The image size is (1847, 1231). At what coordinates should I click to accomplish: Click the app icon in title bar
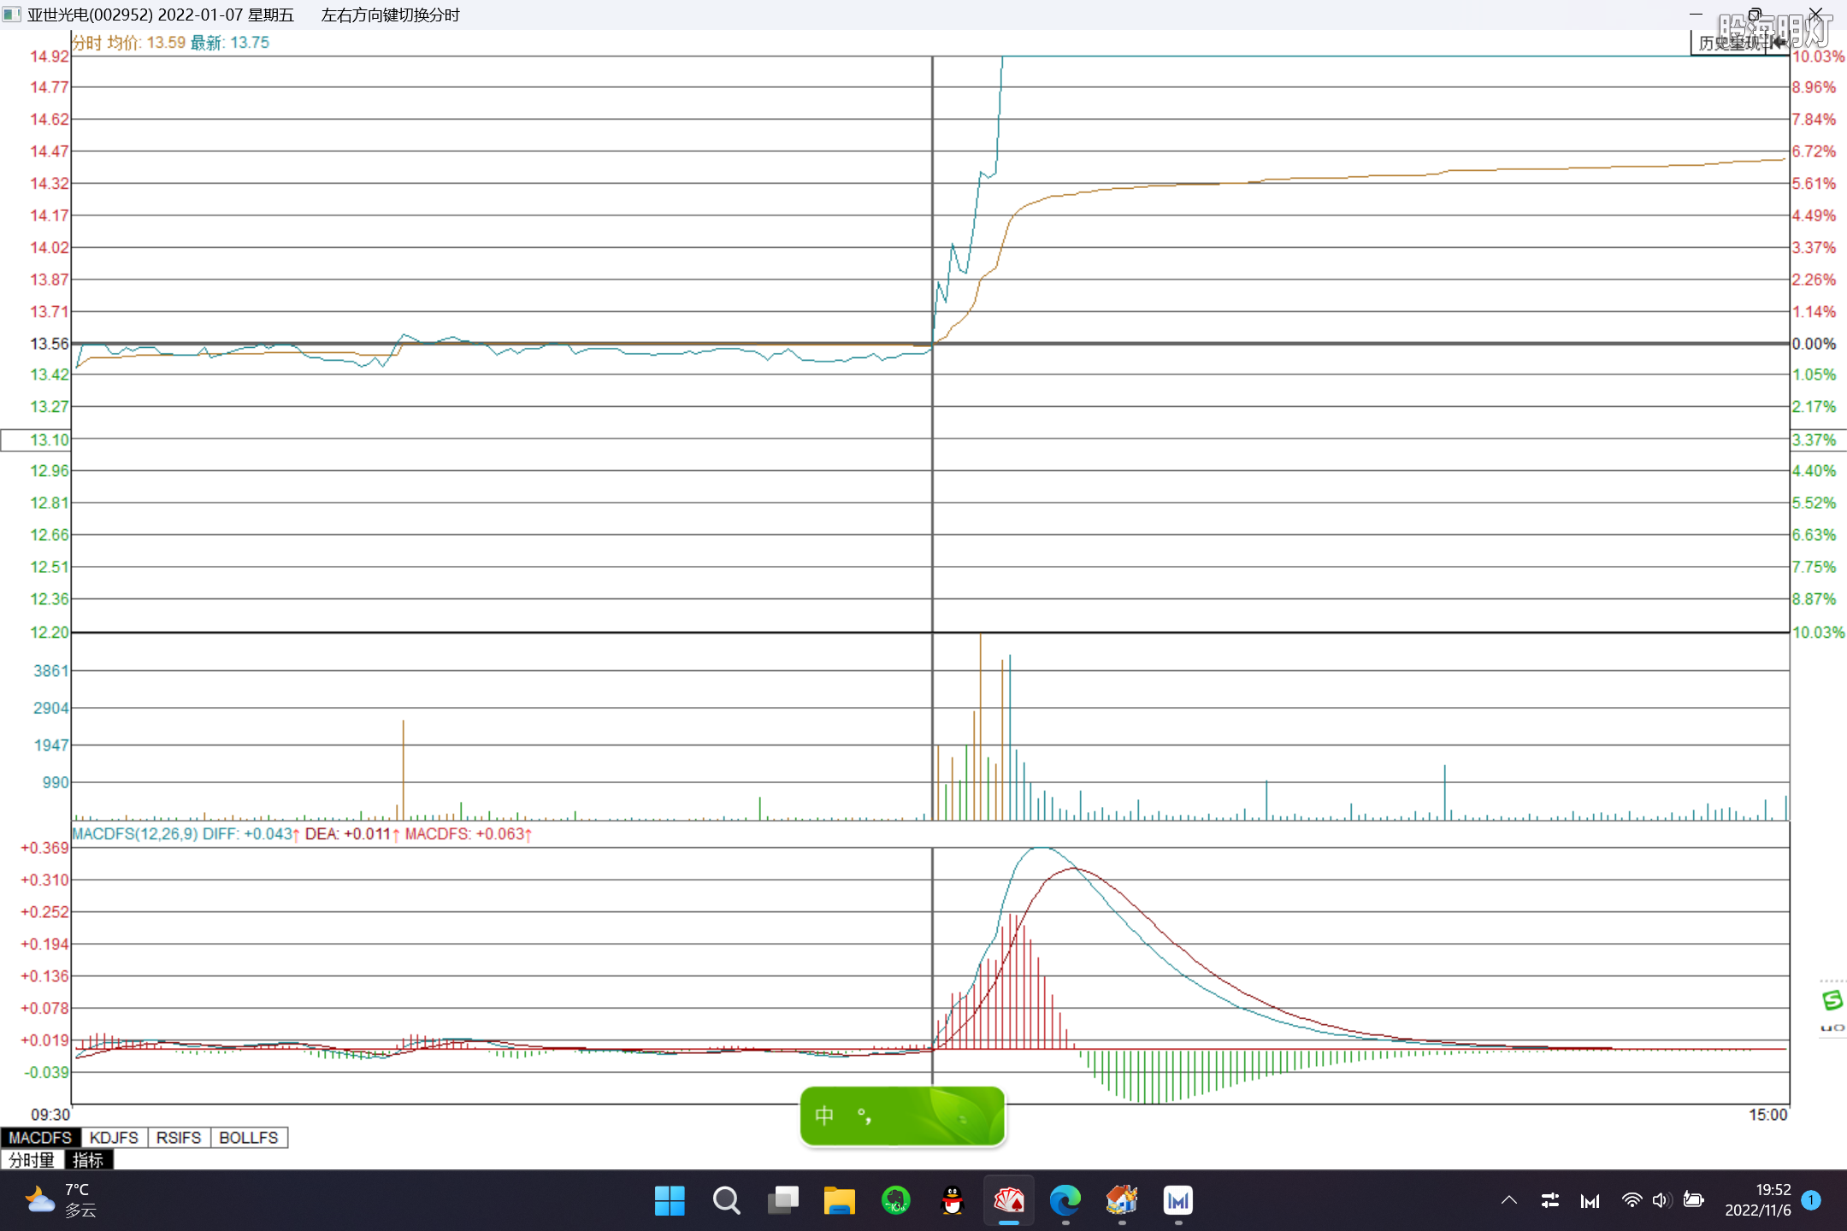point(11,15)
